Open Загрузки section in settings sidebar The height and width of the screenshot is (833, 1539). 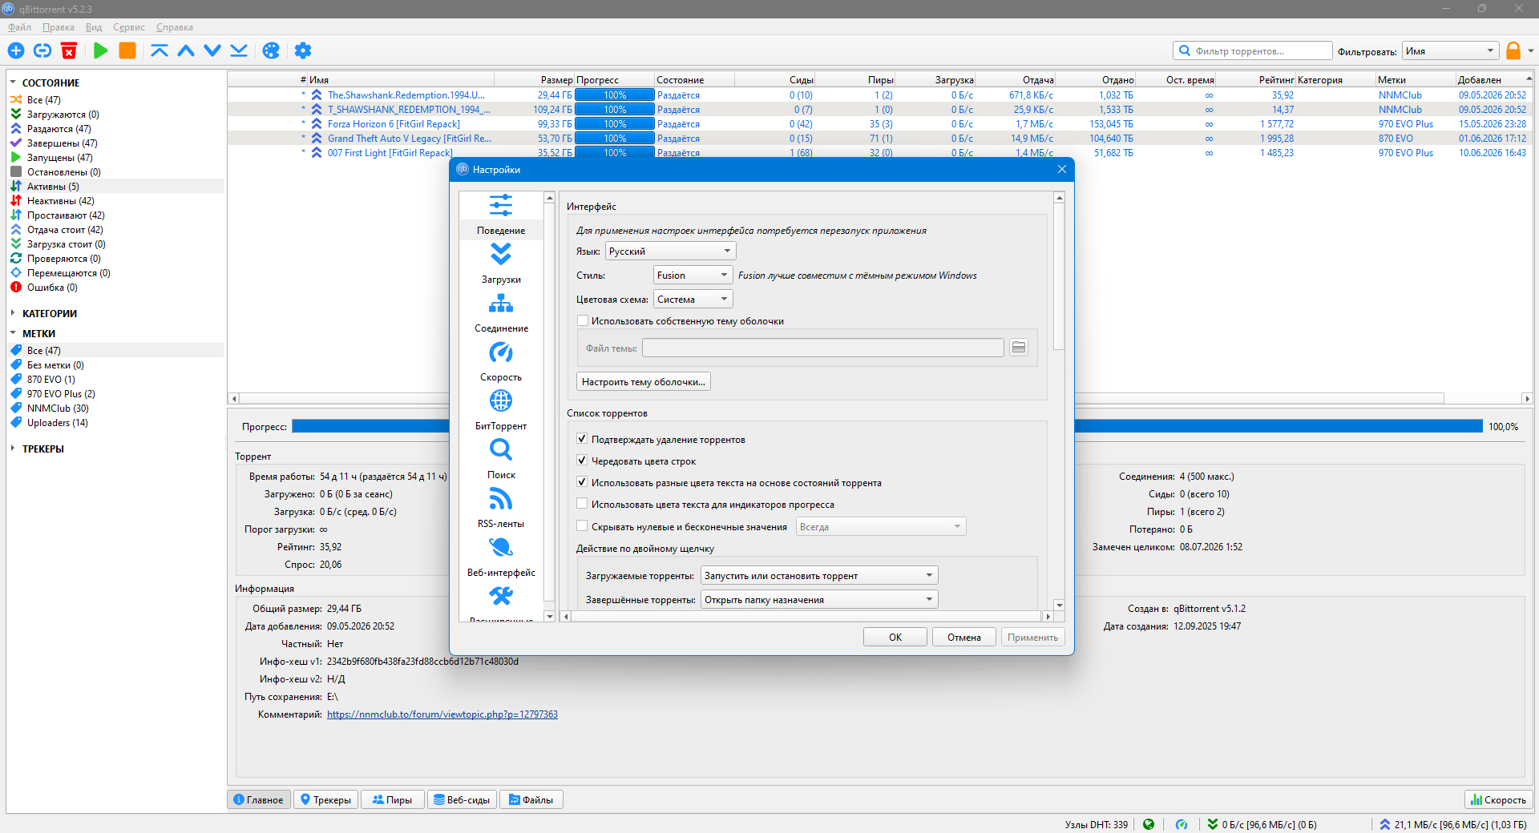pyautogui.click(x=501, y=264)
